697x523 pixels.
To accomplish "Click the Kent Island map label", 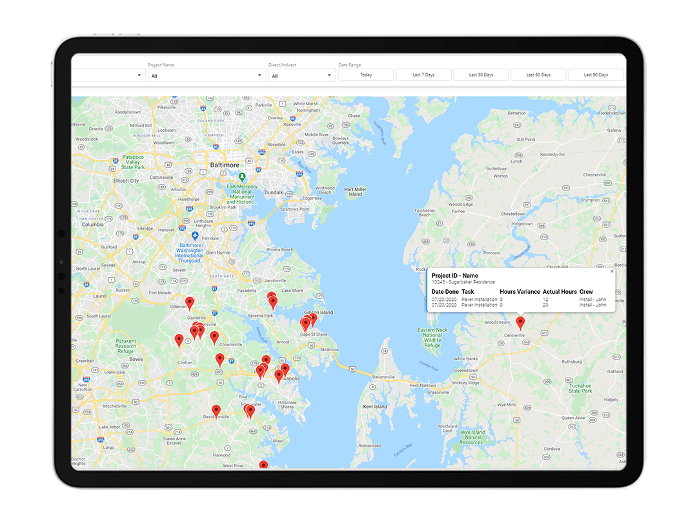I will 375,407.
